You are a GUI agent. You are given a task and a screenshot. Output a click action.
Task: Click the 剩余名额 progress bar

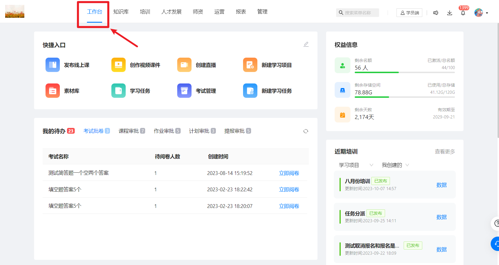click(405, 73)
